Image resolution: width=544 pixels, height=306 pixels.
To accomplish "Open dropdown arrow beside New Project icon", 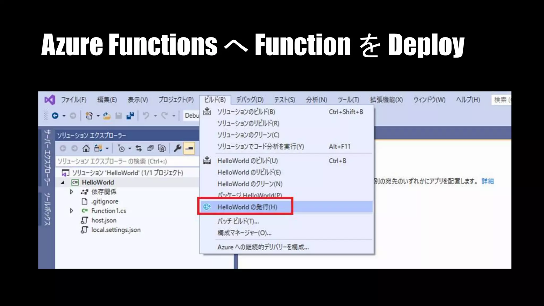I will click(98, 116).
